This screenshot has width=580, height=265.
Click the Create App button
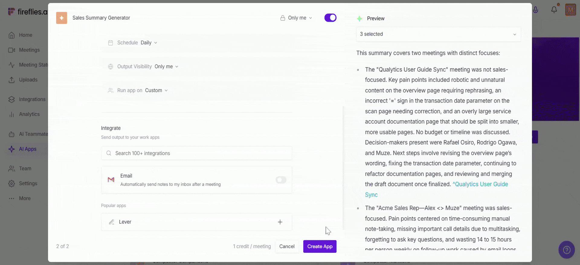[320, 246]
